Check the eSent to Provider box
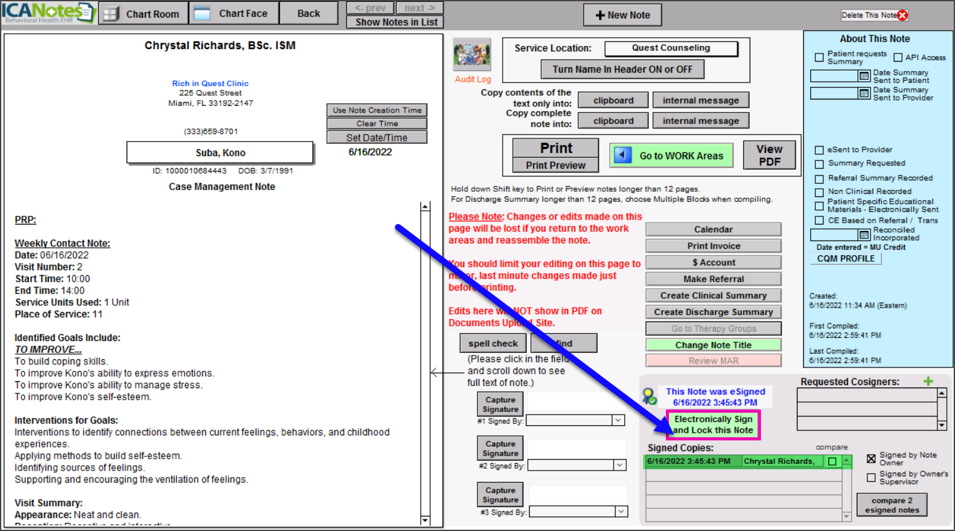The image size is (955, 531). 819,150
